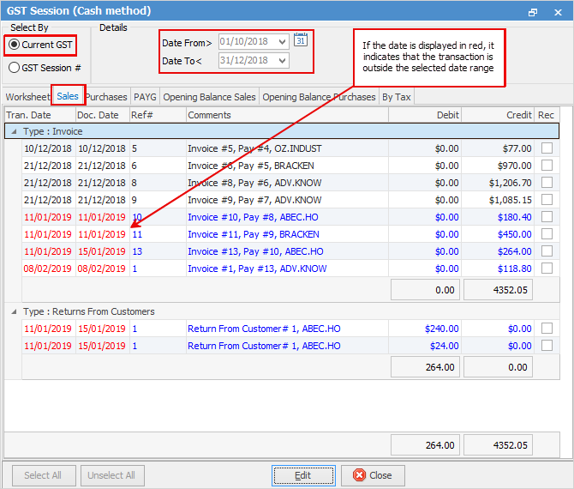Tick the Rec checkbox for Invoice #6 BRACKEN
This screenshot has height=489, width=574.
coord(547,166)
